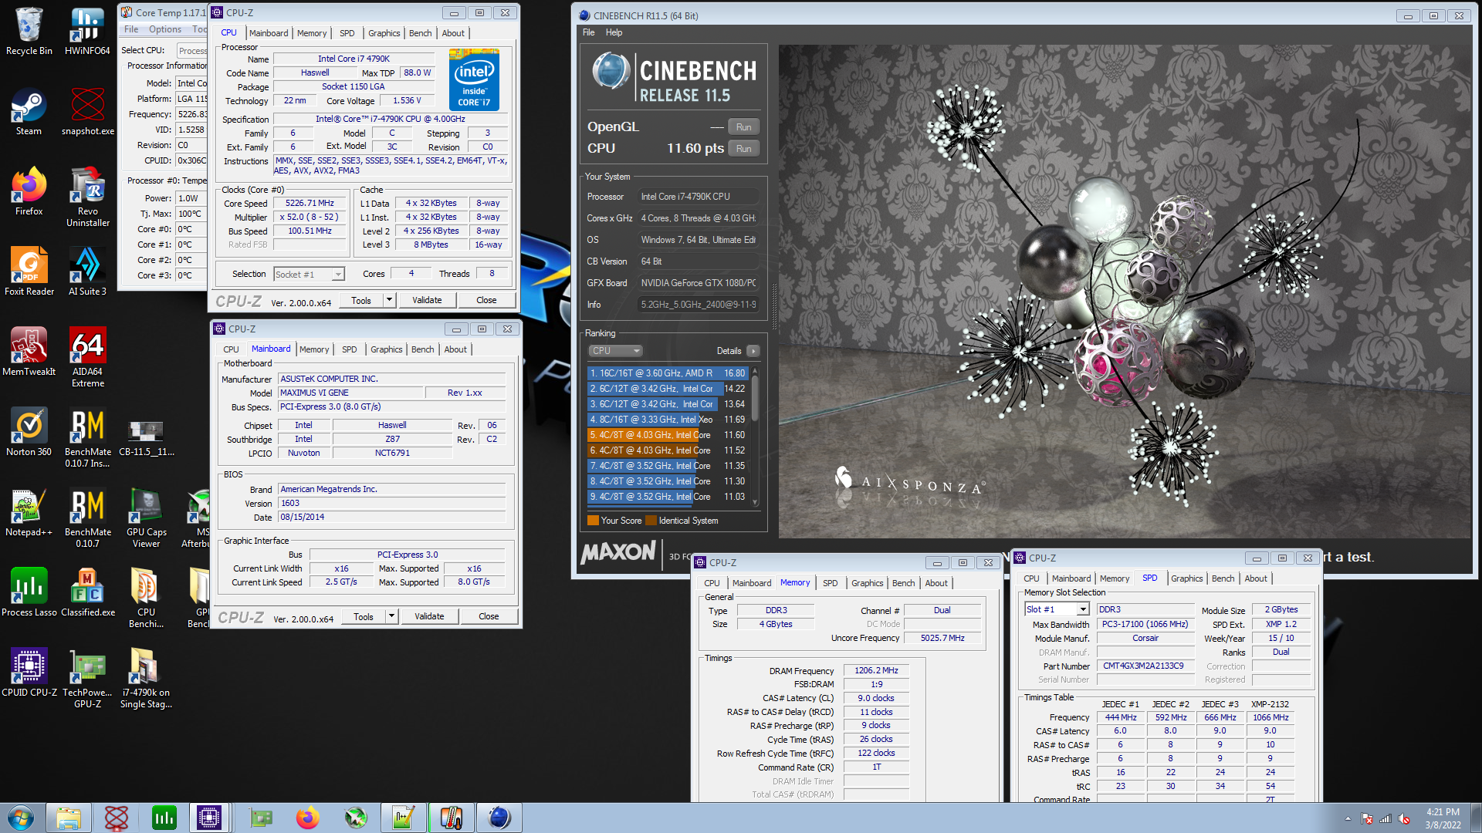Launch Firefox from the desktop
Image resolution: width=1482 pixels, height=833 pixels.
click(x=29, y=191)
